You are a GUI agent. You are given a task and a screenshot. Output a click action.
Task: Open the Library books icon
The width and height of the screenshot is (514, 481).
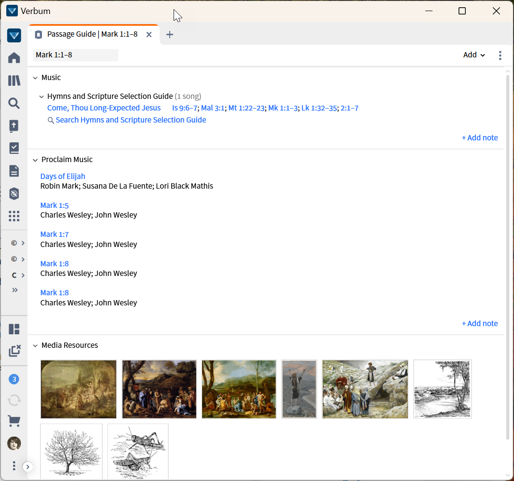[x=14, y=81]
